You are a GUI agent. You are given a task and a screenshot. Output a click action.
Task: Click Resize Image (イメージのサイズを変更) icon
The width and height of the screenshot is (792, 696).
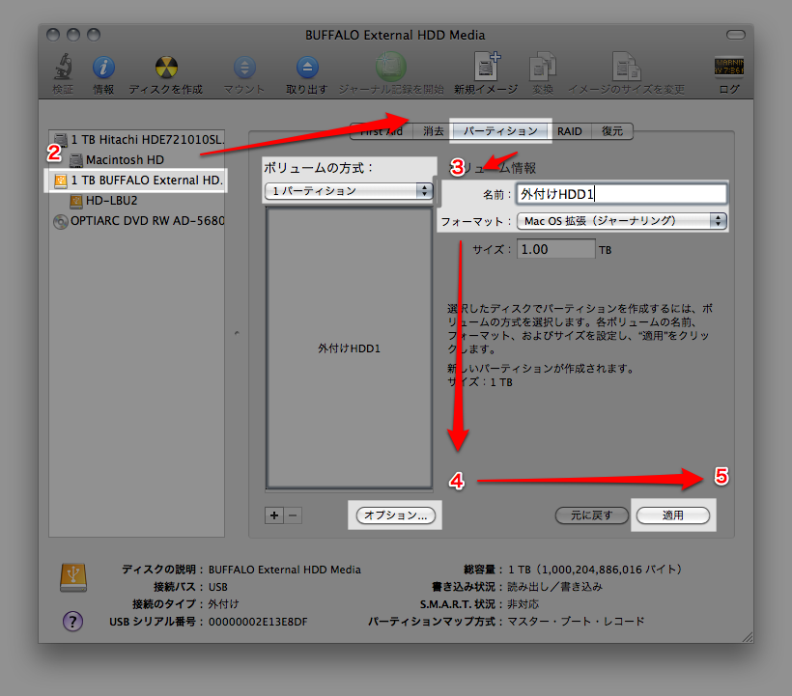pyautogui.click(x=626, y=67)
